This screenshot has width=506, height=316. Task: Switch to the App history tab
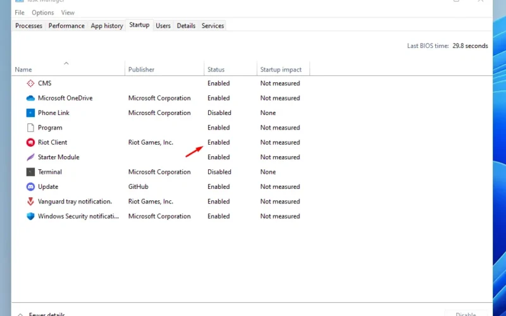click(107, 26)
